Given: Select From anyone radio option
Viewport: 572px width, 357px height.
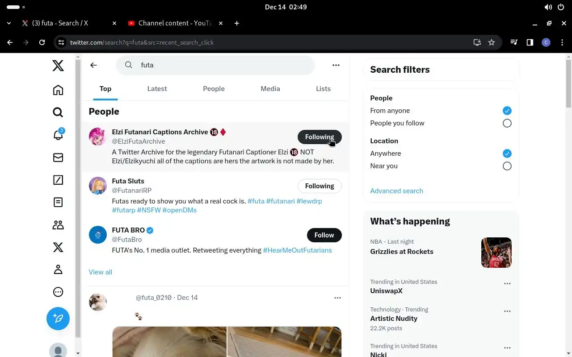Looking at the screenshot, I should coord(507,111).
